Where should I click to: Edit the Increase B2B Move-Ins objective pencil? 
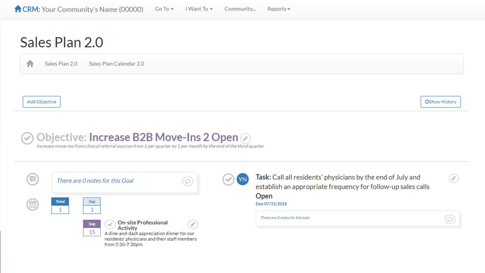246,138
